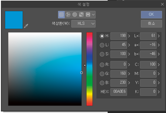
Task: Click the K value field
Action: click(148, 92)
